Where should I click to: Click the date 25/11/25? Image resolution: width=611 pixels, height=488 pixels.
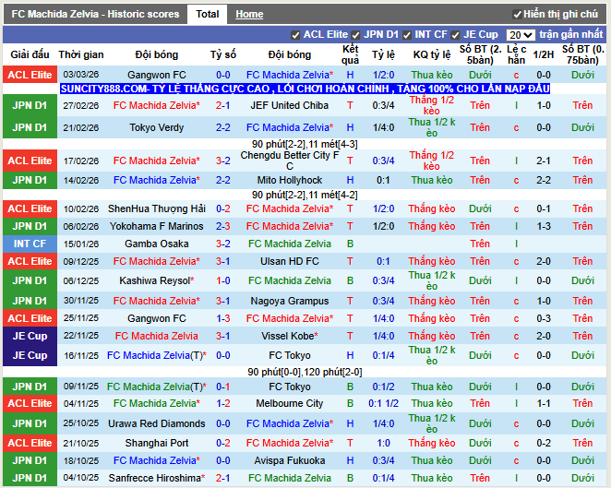[x=81, y=318]
